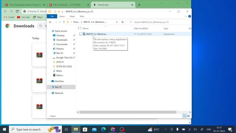
Task: Click the taskbar search box
Action: point(35,129)
